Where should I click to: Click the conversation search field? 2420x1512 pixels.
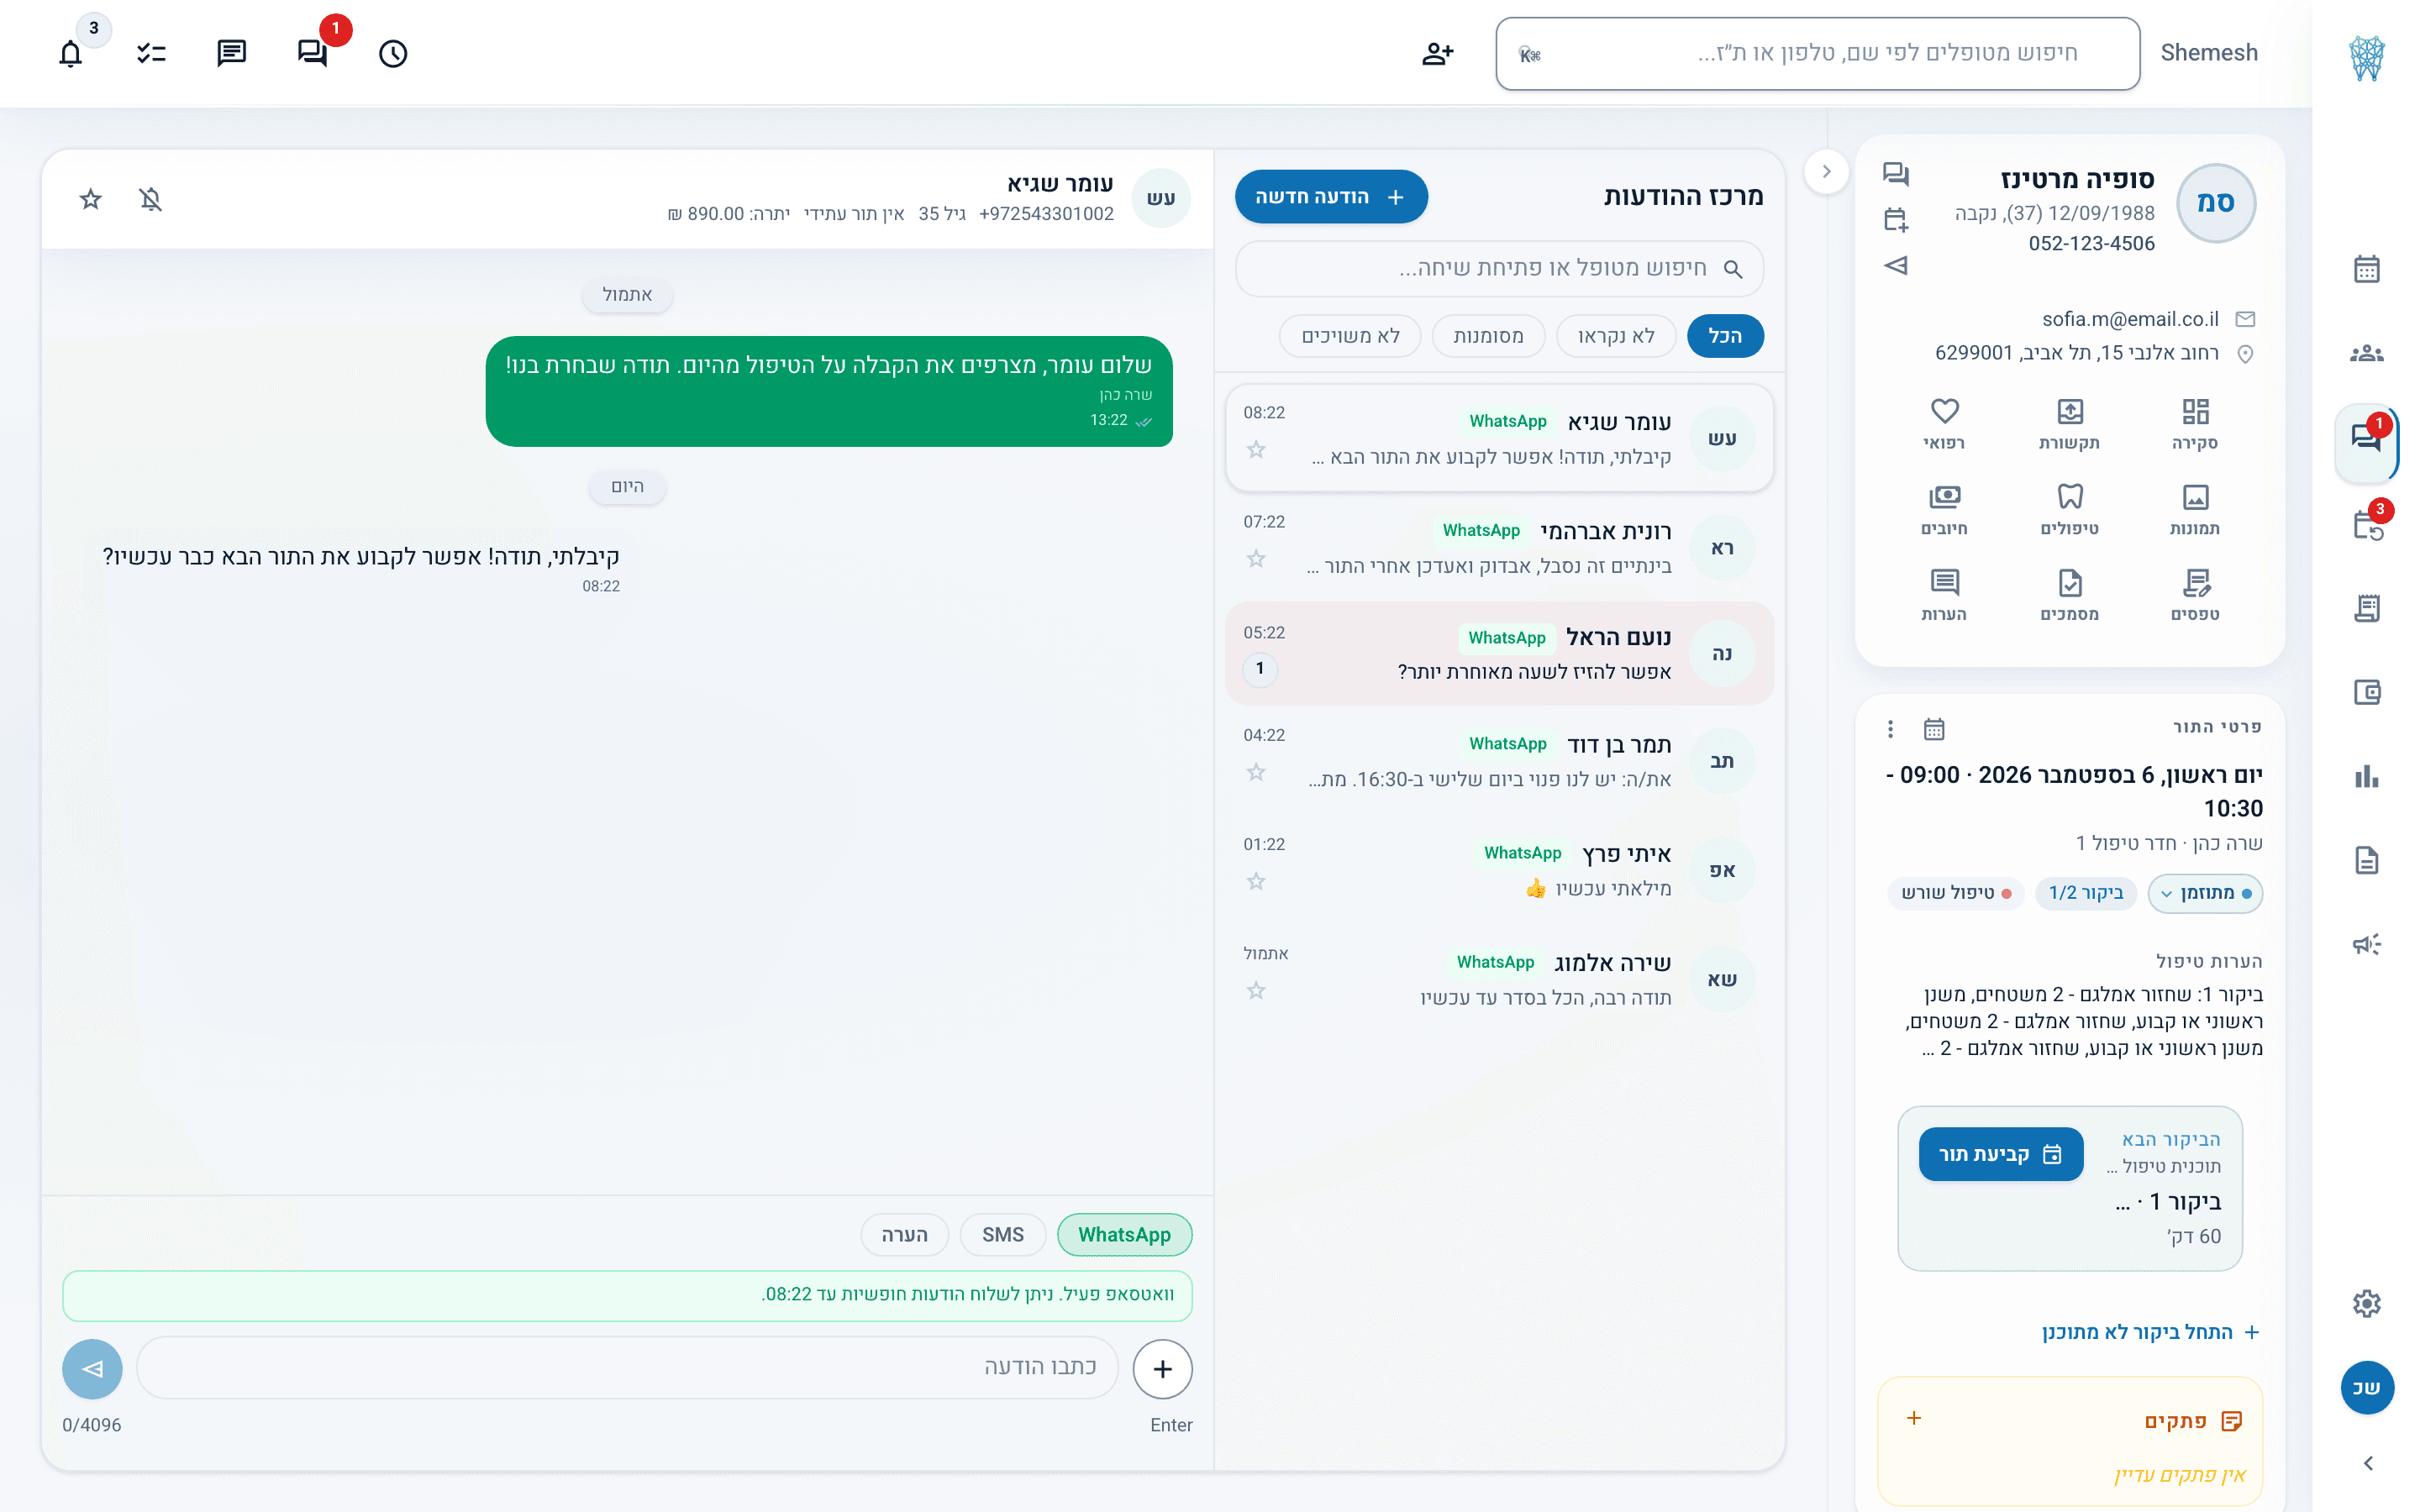point(1499,268)
